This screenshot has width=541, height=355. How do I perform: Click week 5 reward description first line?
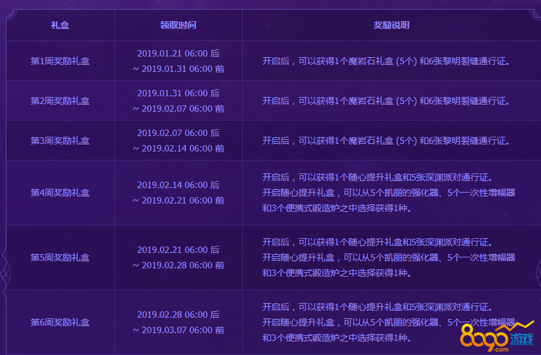tap(377, 242)
